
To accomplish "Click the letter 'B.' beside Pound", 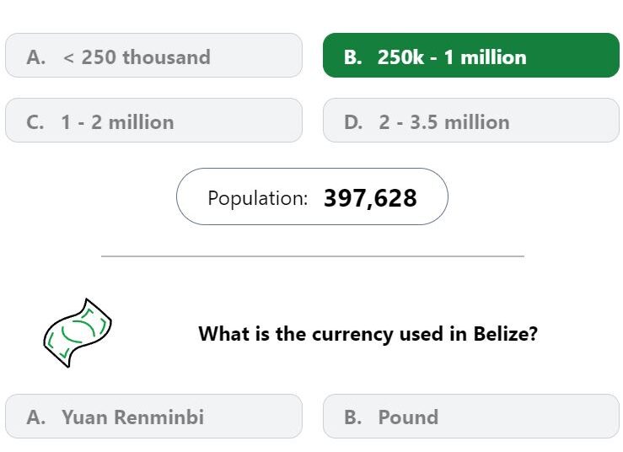I will (x=353, y=417).
